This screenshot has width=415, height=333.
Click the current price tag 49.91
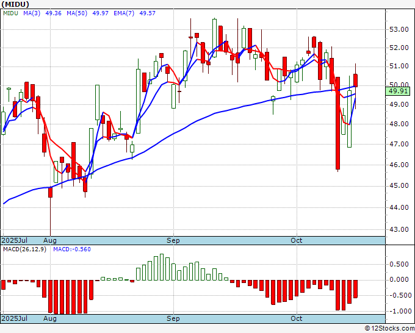coord(398,91)
